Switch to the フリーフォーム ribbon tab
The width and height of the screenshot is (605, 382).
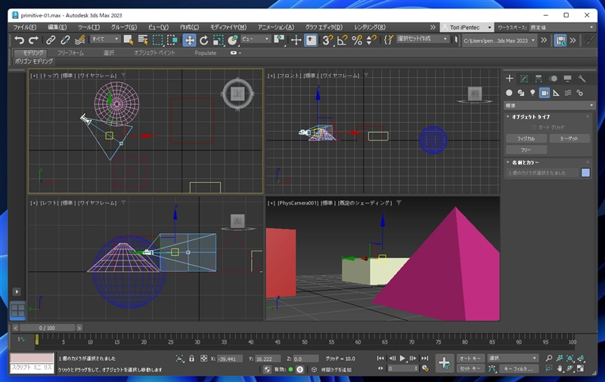pyautogui.click(x=70, y=53)
